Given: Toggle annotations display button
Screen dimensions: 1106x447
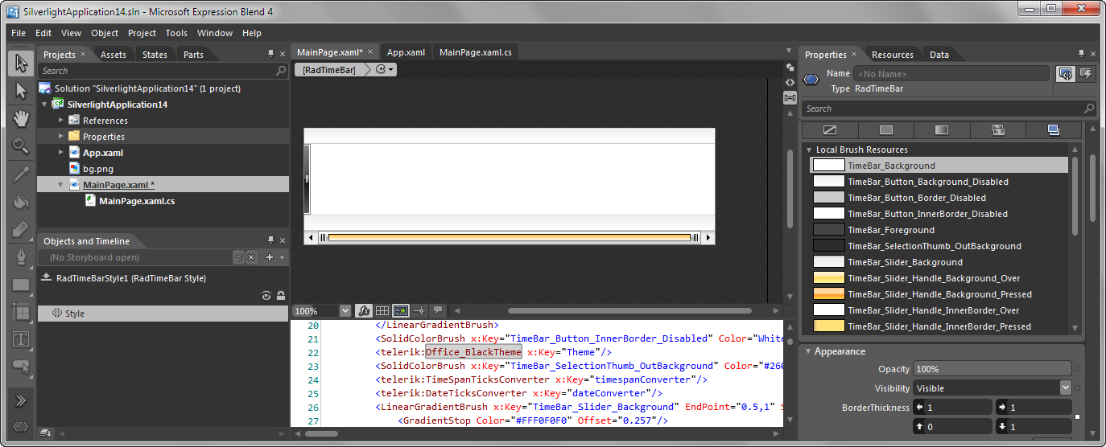Looking at the screenshot, I should click(438, 310).
